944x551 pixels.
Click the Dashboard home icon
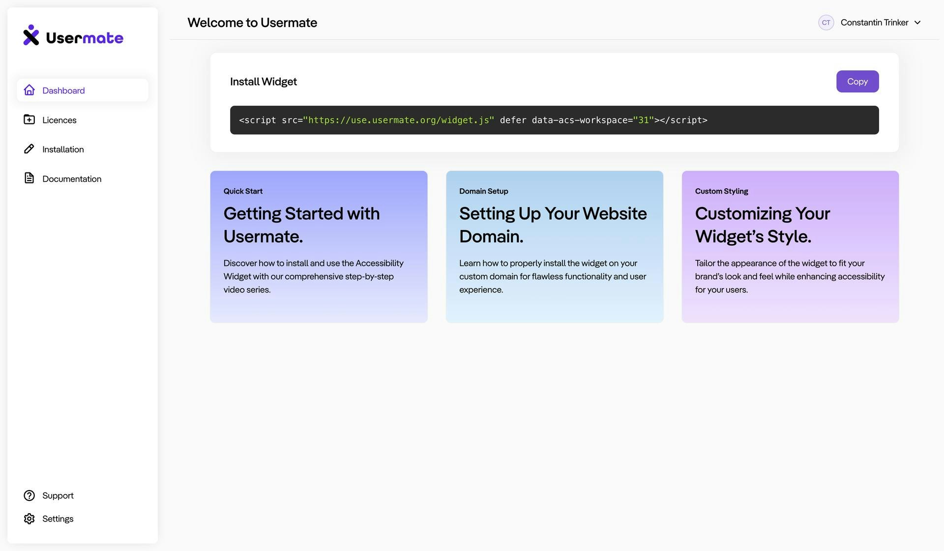click(29, 90)
